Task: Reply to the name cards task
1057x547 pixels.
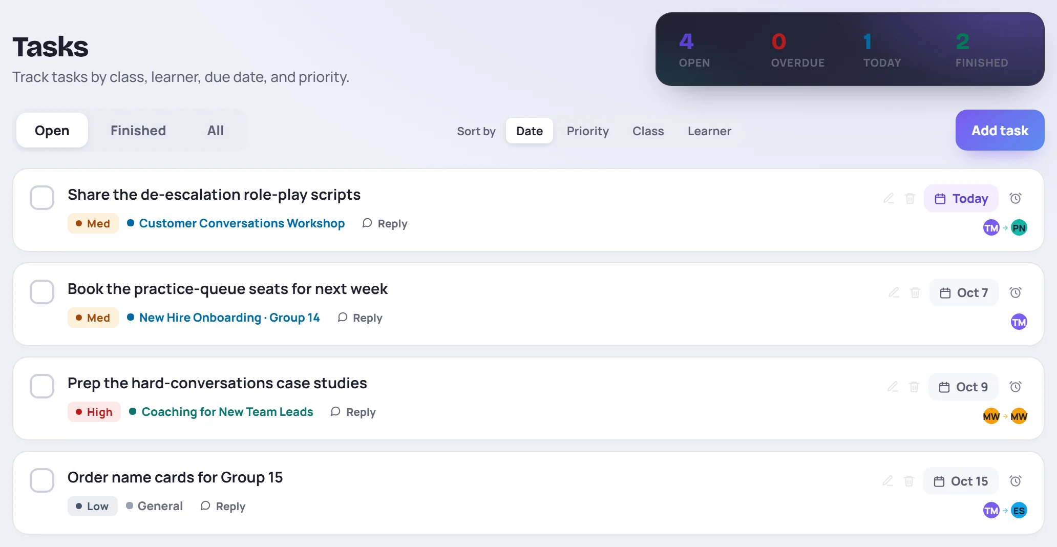Action: pos(223,507)
